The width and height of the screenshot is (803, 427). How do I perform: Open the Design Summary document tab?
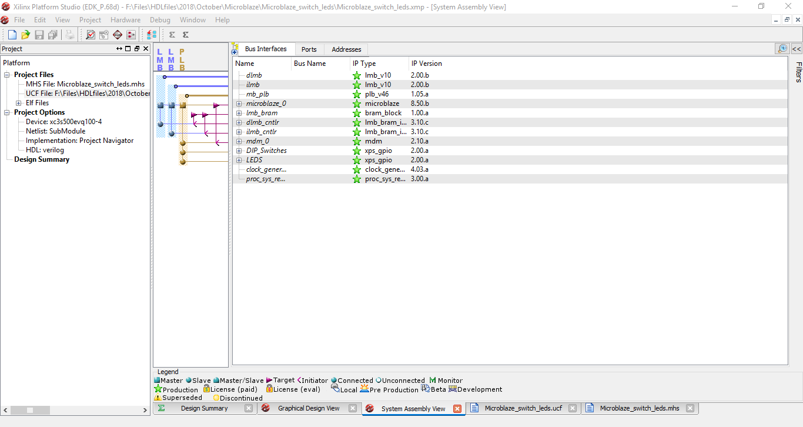tap(204, 408)
